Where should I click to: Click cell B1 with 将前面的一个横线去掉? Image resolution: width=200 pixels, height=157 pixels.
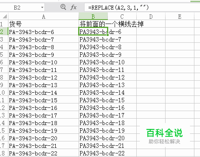click(x=93, y=24)
